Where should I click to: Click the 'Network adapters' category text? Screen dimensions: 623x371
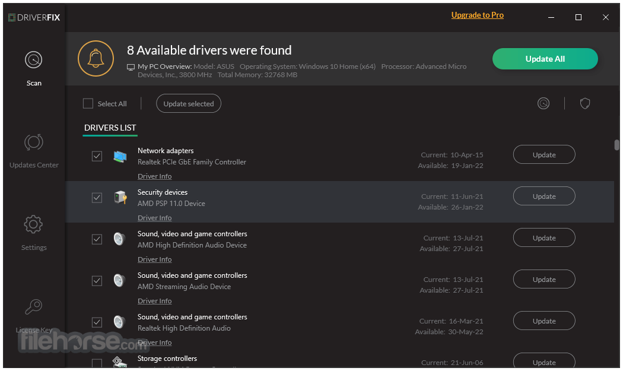click(x=166, y=151)
